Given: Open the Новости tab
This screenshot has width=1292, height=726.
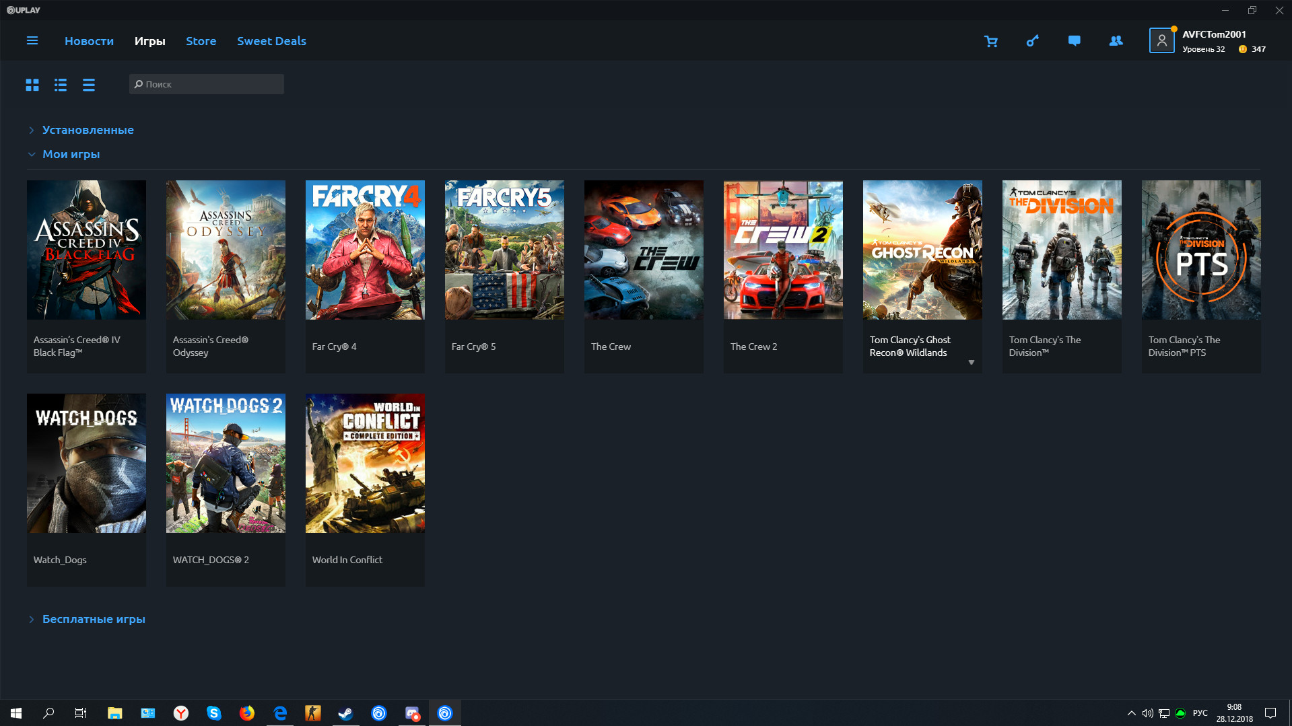Looking at the screenshot, I should coord(89,41).
